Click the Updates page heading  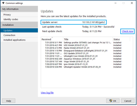(47, 11)
